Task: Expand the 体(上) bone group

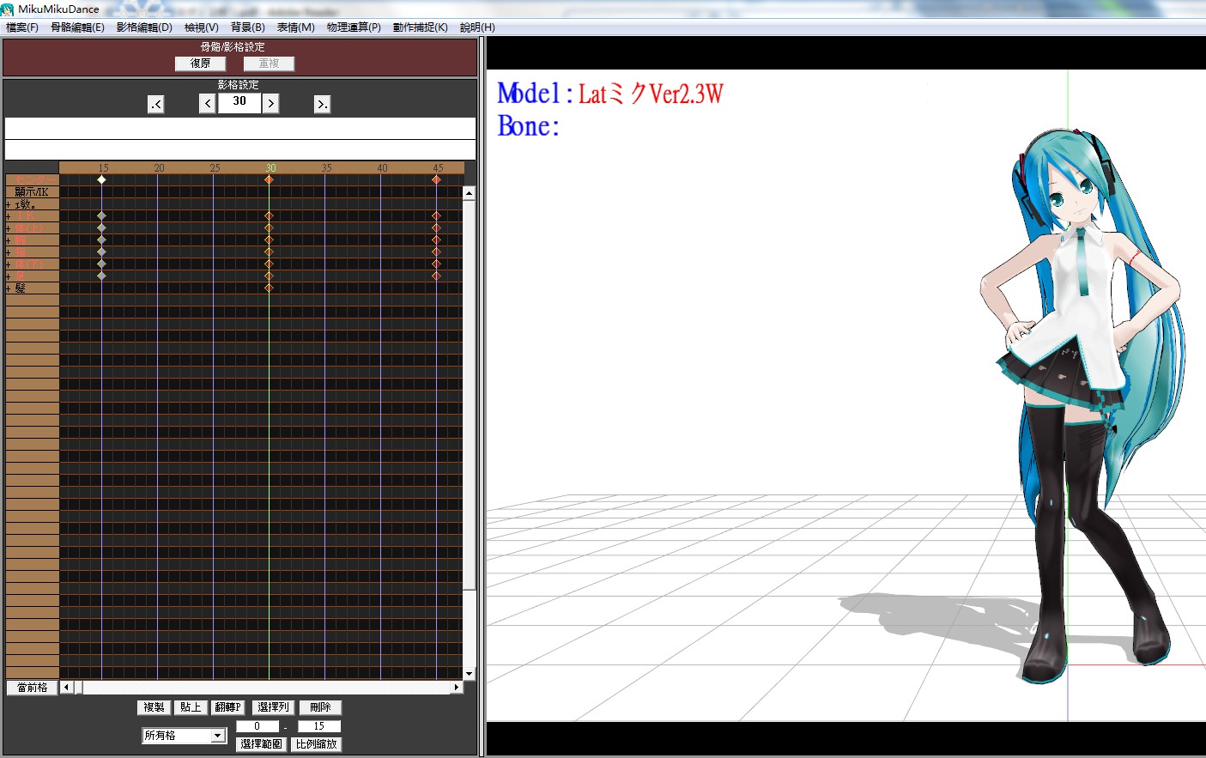Action: (x=9, y=228)
